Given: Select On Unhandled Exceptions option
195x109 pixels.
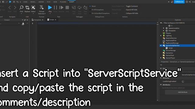Looking at the screenshot, I should 90,13.
